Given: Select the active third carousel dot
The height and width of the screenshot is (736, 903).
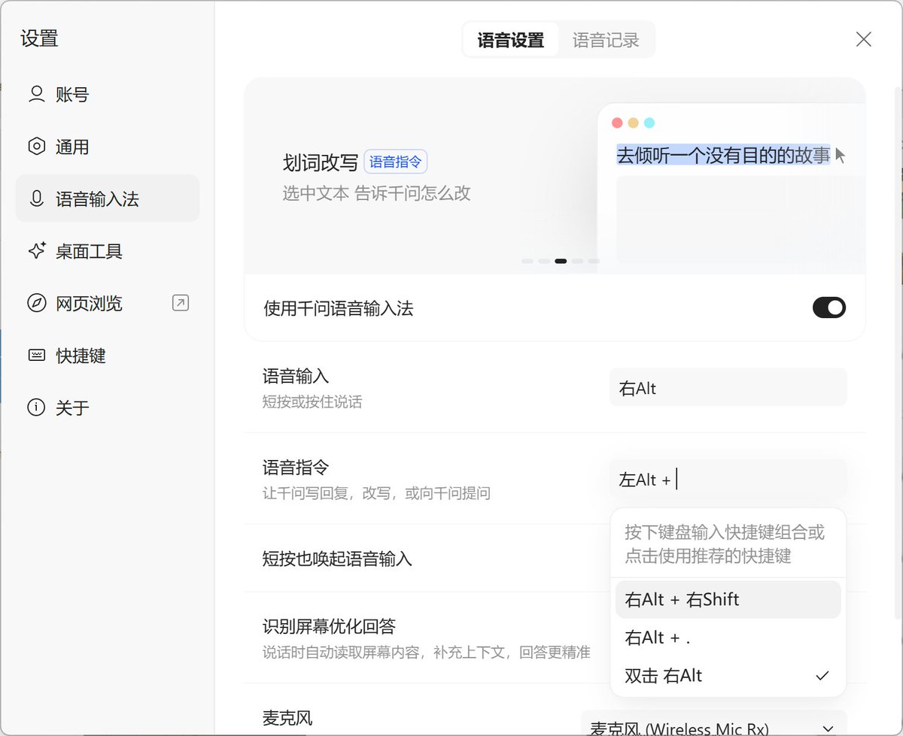Looking at the screenshot, I should (x=561, y=261).
